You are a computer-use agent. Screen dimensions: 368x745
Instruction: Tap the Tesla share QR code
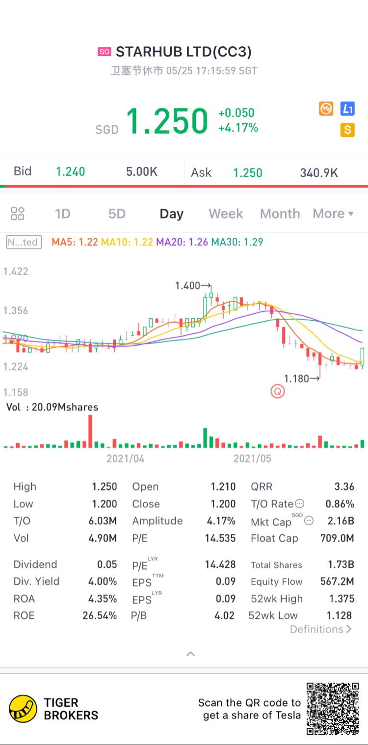[333, 709]
